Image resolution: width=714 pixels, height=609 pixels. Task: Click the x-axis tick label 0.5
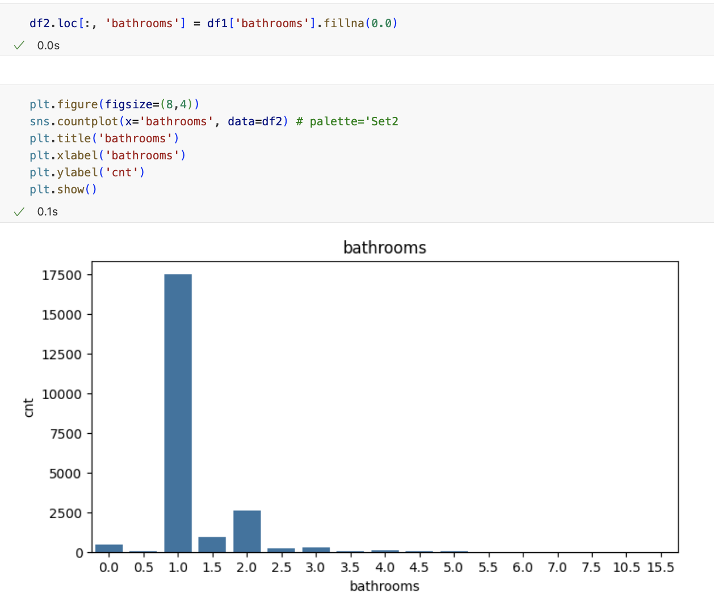click(144, 567)
